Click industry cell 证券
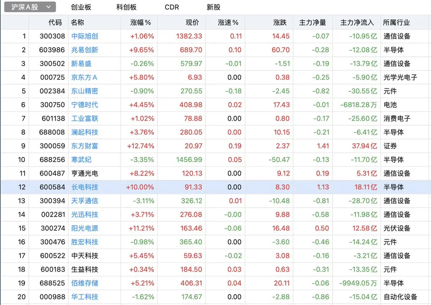Image resolution: width=431 pixels, height=305 pixels. pyautogui.click(x=390, y=146)
